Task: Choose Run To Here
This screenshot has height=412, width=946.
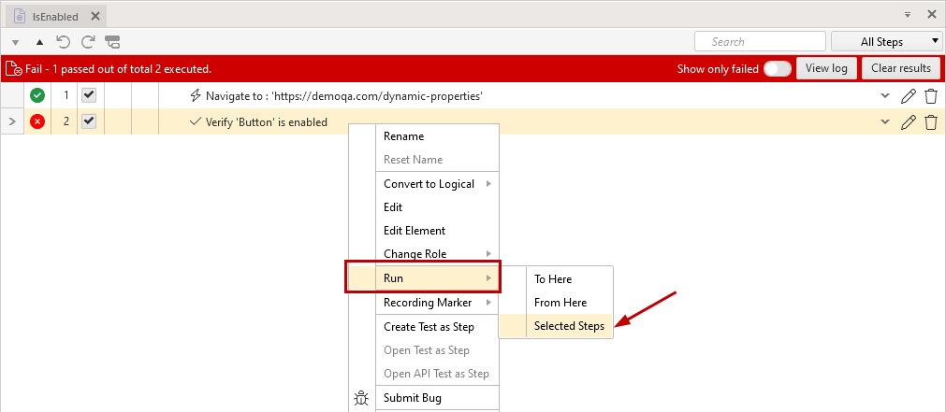Action: (x=570, y=279)
